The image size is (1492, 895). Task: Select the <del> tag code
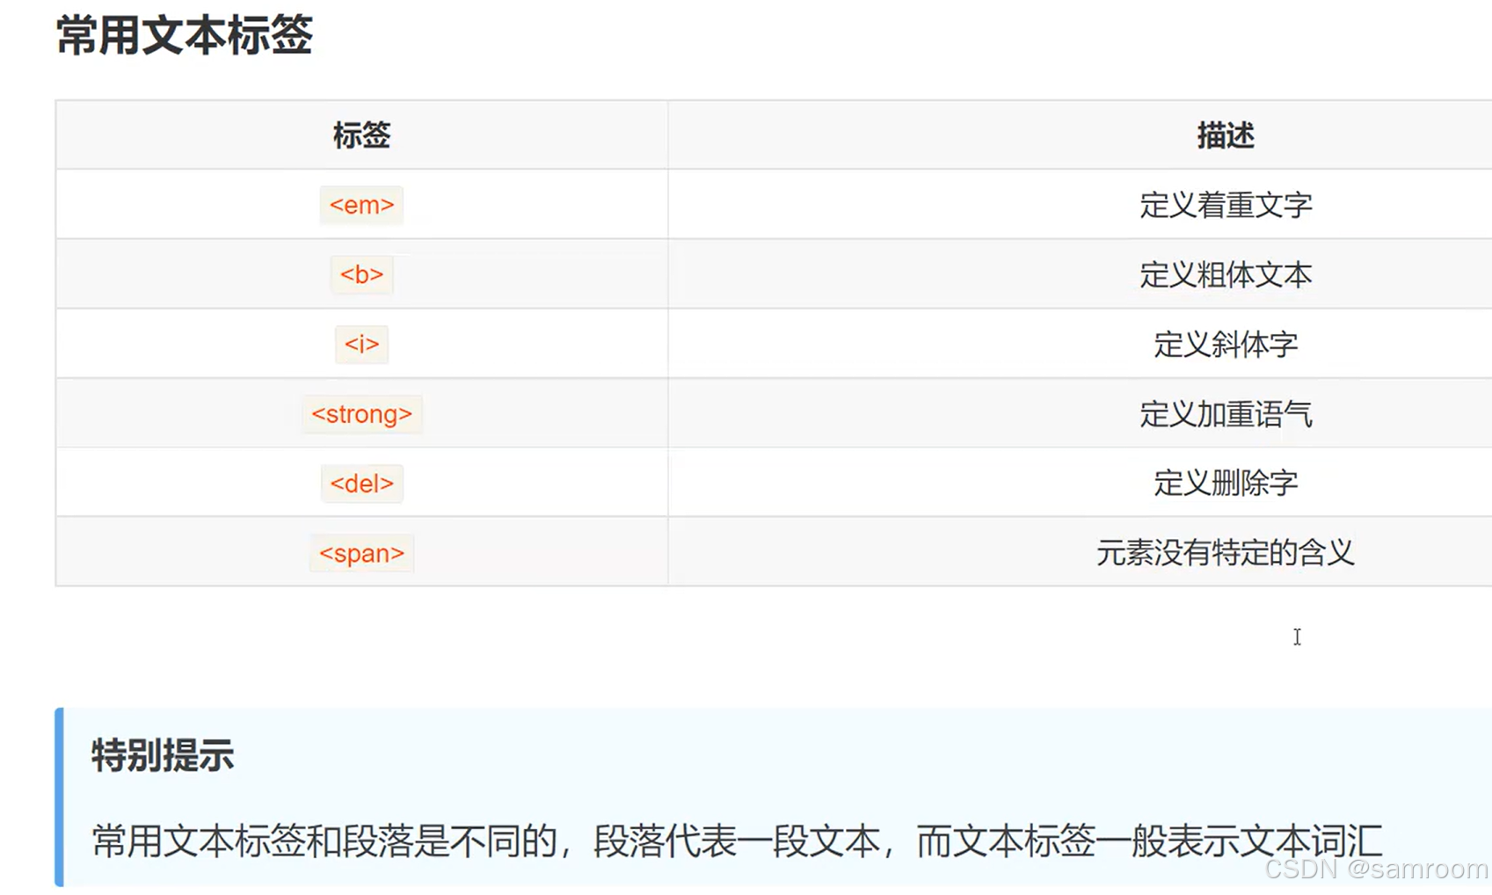(361, 484)
